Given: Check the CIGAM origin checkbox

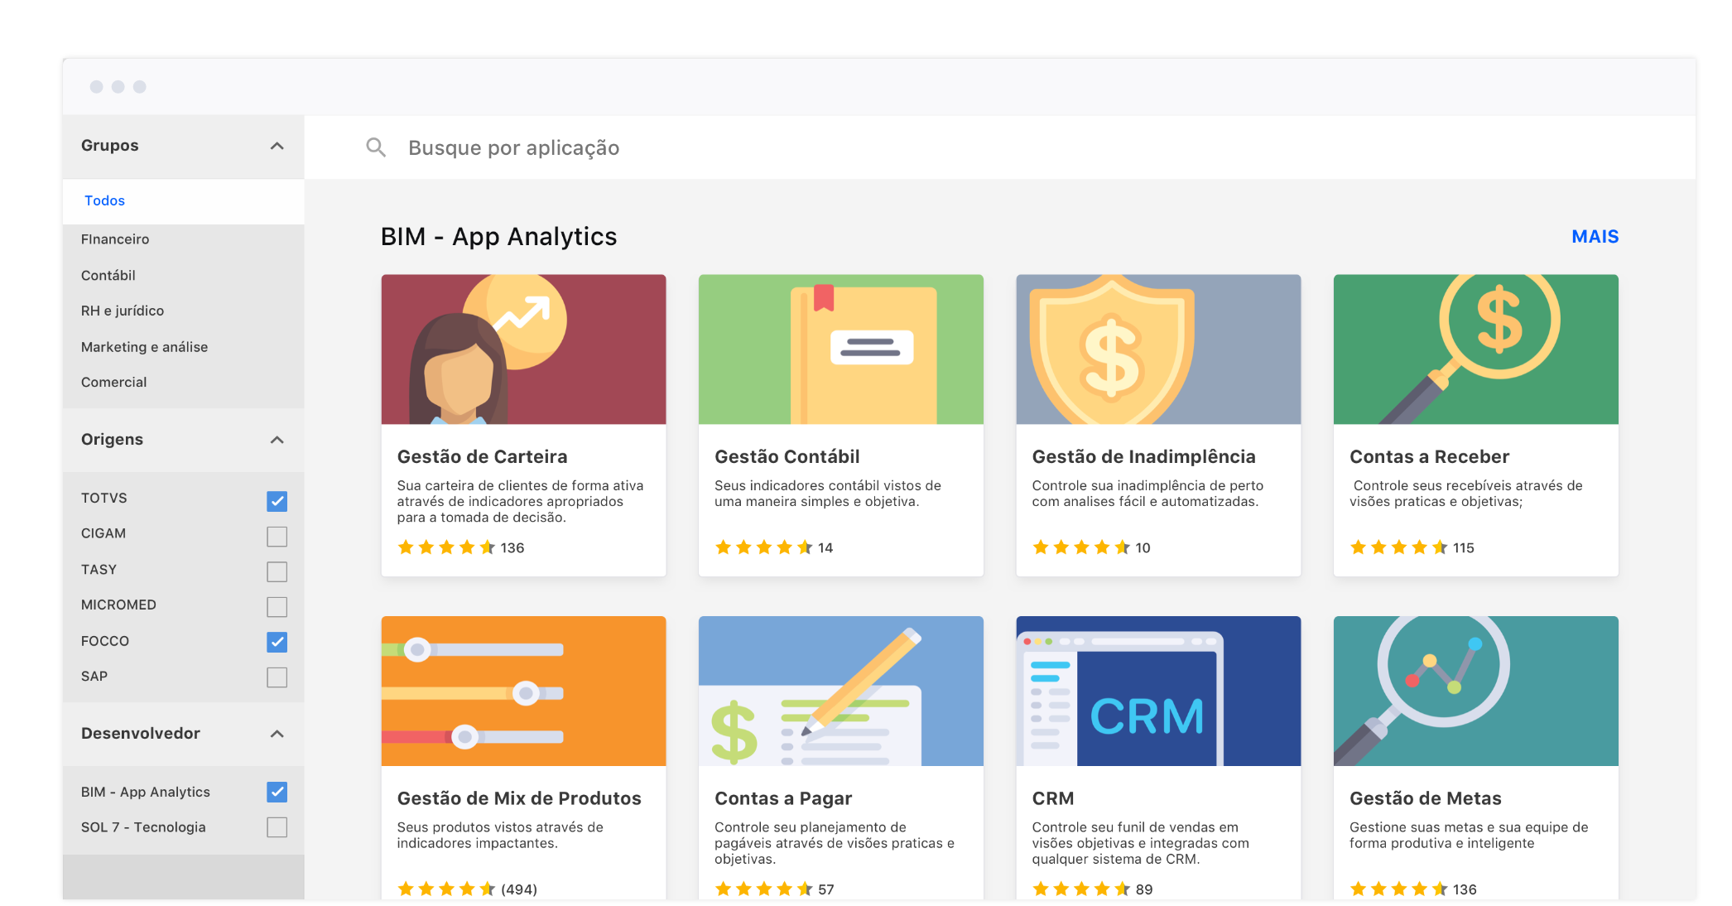Looking at the screenshot, I should [x=277, y=537].
